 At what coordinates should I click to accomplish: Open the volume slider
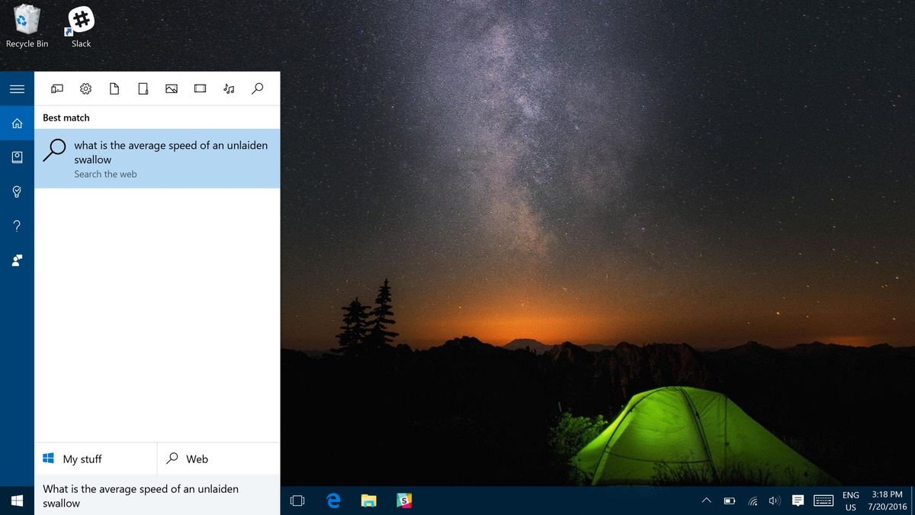(x=775, y=501)
